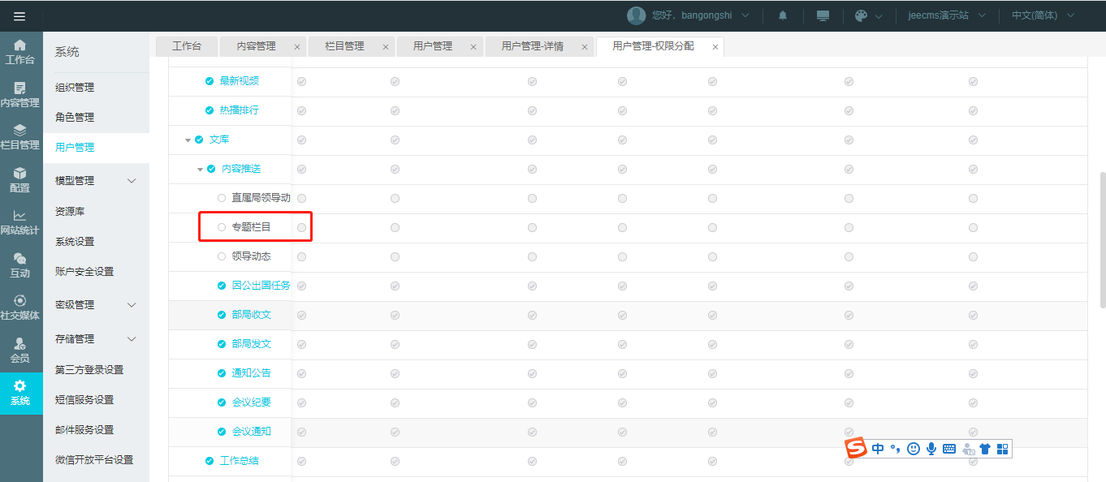
Task: Check the 领导动态 row checkbox
Action: point(222,256)
